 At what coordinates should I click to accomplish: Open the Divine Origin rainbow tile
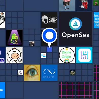pyautogui.click(x=67, y=55)
